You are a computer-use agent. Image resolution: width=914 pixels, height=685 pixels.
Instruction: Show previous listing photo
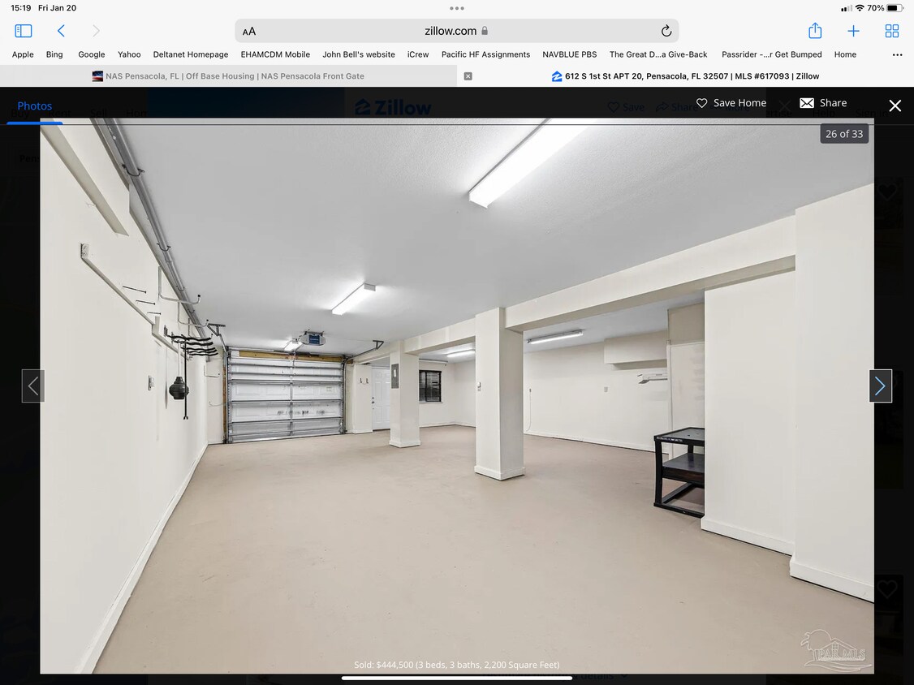33,386
